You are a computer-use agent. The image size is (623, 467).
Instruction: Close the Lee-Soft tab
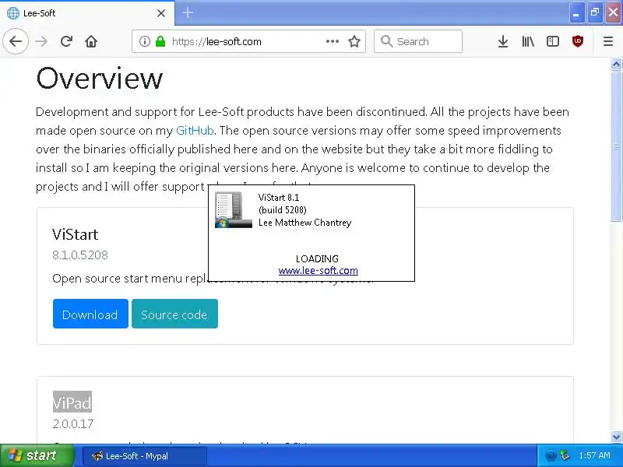161,13
